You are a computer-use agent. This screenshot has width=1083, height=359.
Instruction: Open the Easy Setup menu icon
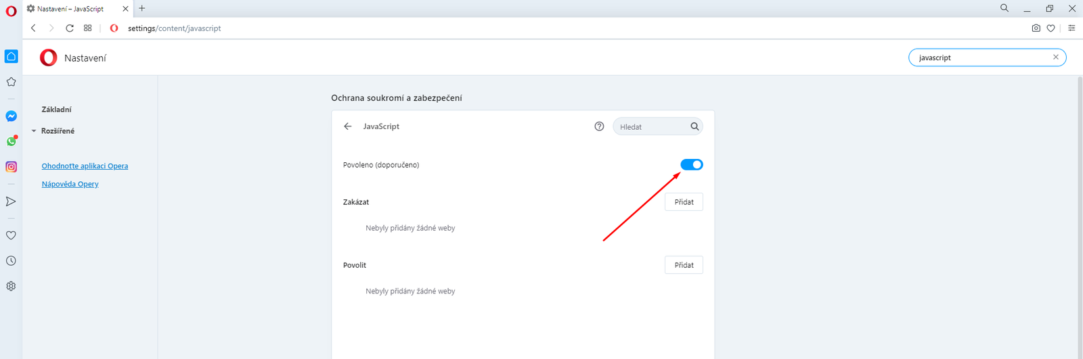(1071, 28)
